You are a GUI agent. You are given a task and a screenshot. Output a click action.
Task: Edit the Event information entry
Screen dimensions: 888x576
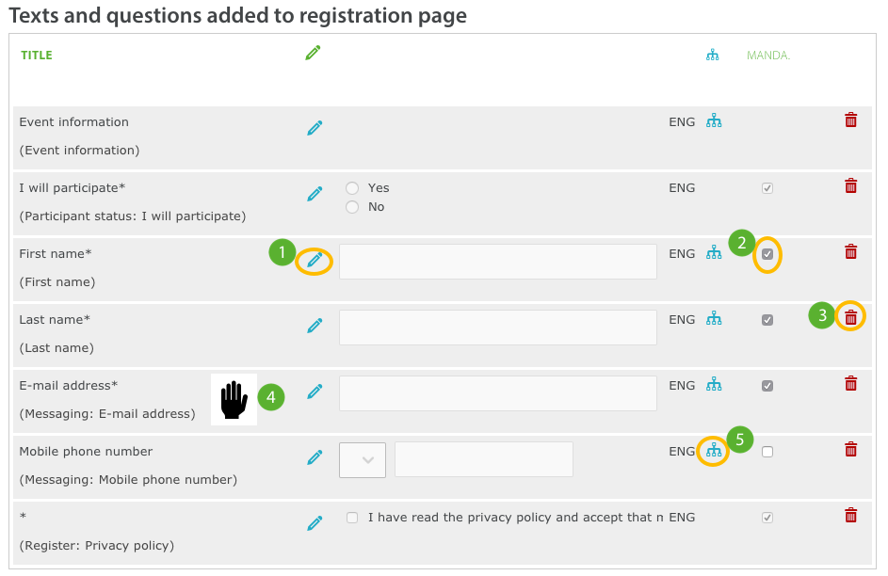pos(315,128)
